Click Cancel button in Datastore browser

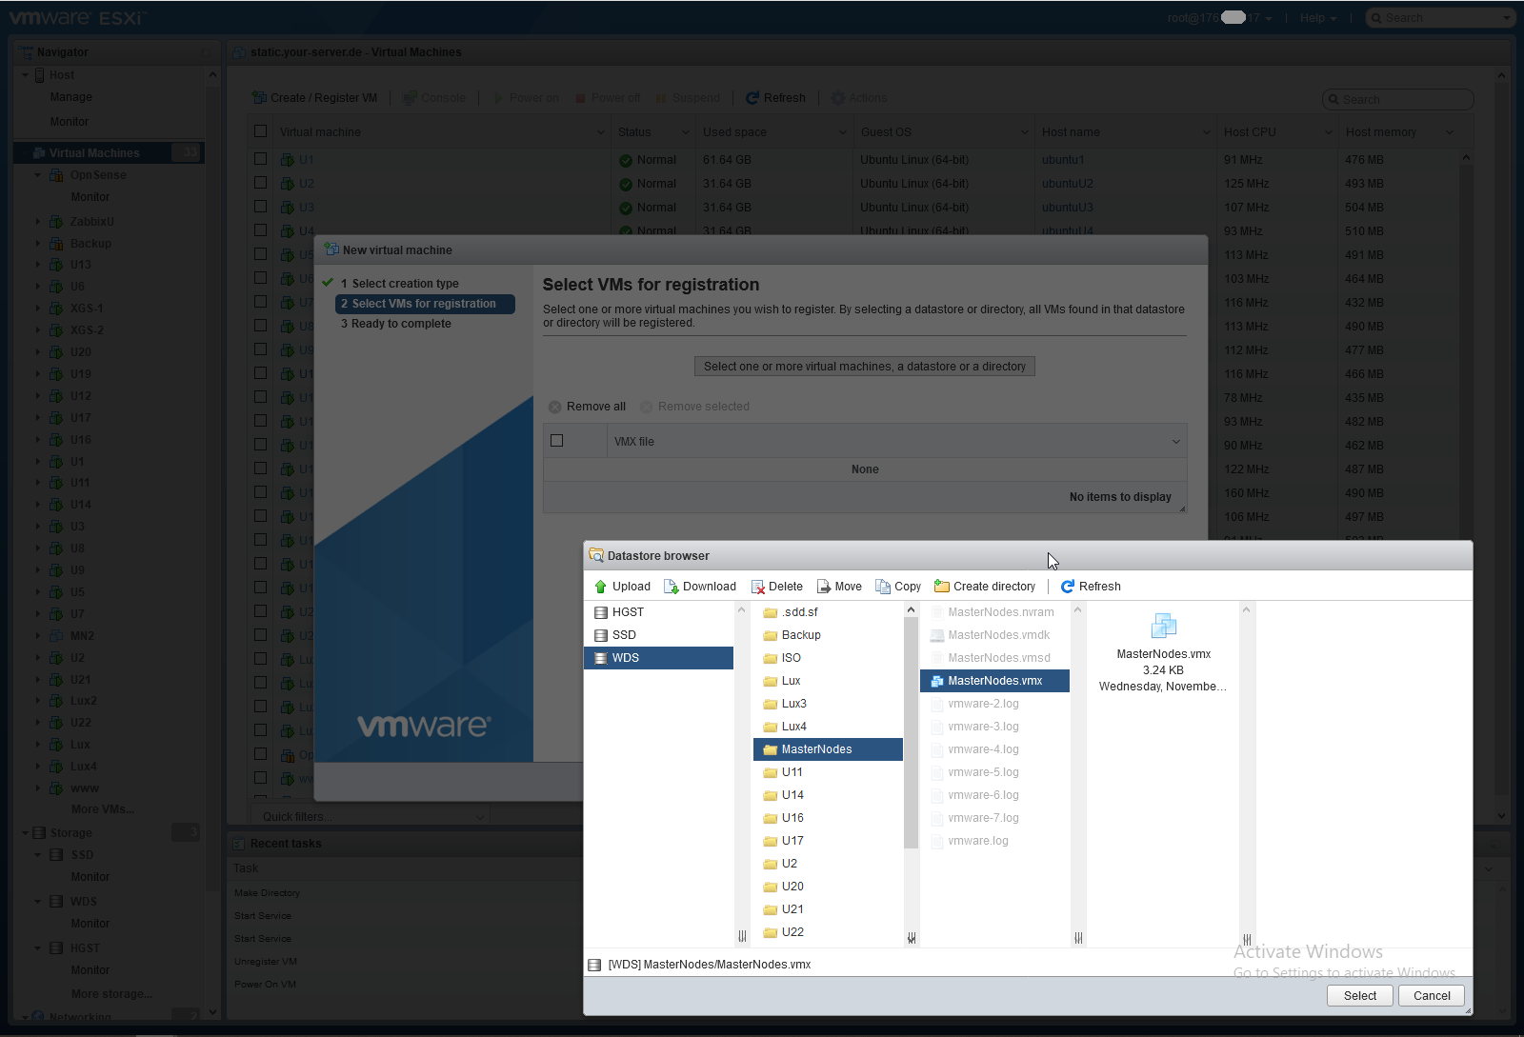[1432, 996]
